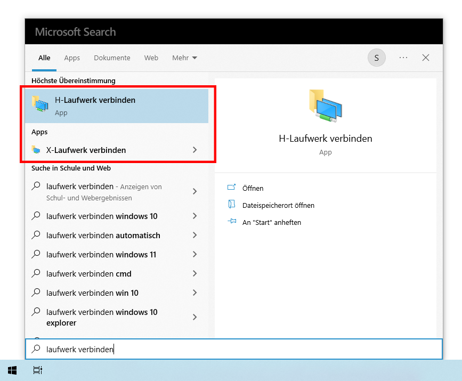Viewport: 462px width, 381px height.
Task: Expand the laufwerk verbinden windows 10 suggestion
Action: (194, 216)
